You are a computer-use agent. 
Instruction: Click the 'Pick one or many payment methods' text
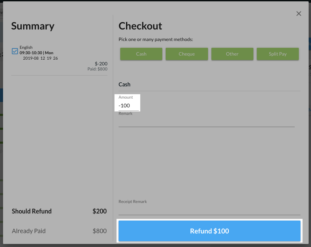point(155,40)
